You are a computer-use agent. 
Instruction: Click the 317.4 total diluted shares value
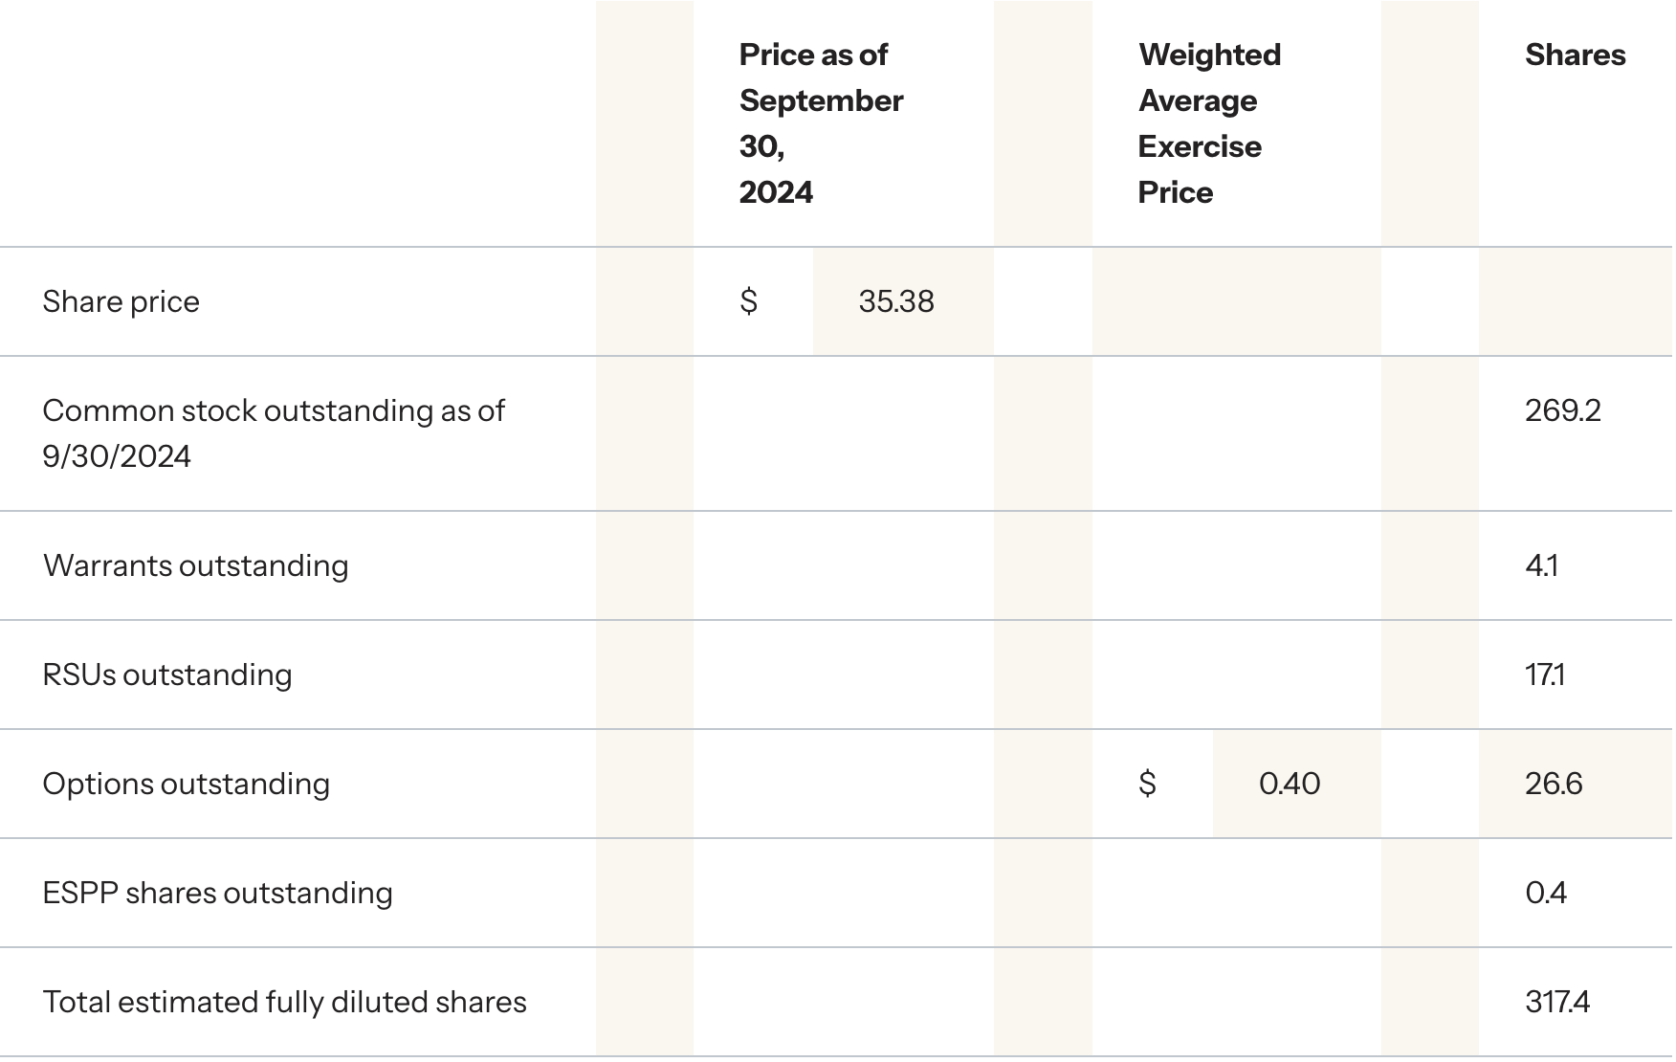pyautogui.click(x=1557, y=1002)
